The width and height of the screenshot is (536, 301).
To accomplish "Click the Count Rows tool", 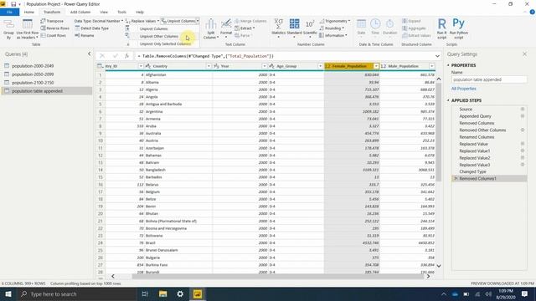I will click(53, 35).
